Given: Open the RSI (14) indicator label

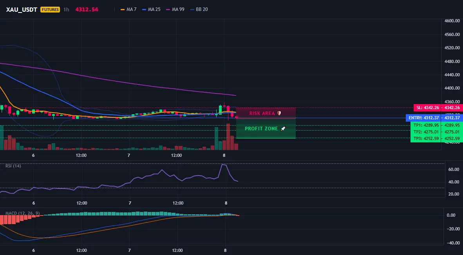Looking at the screenshot, I should click(13, 166).
